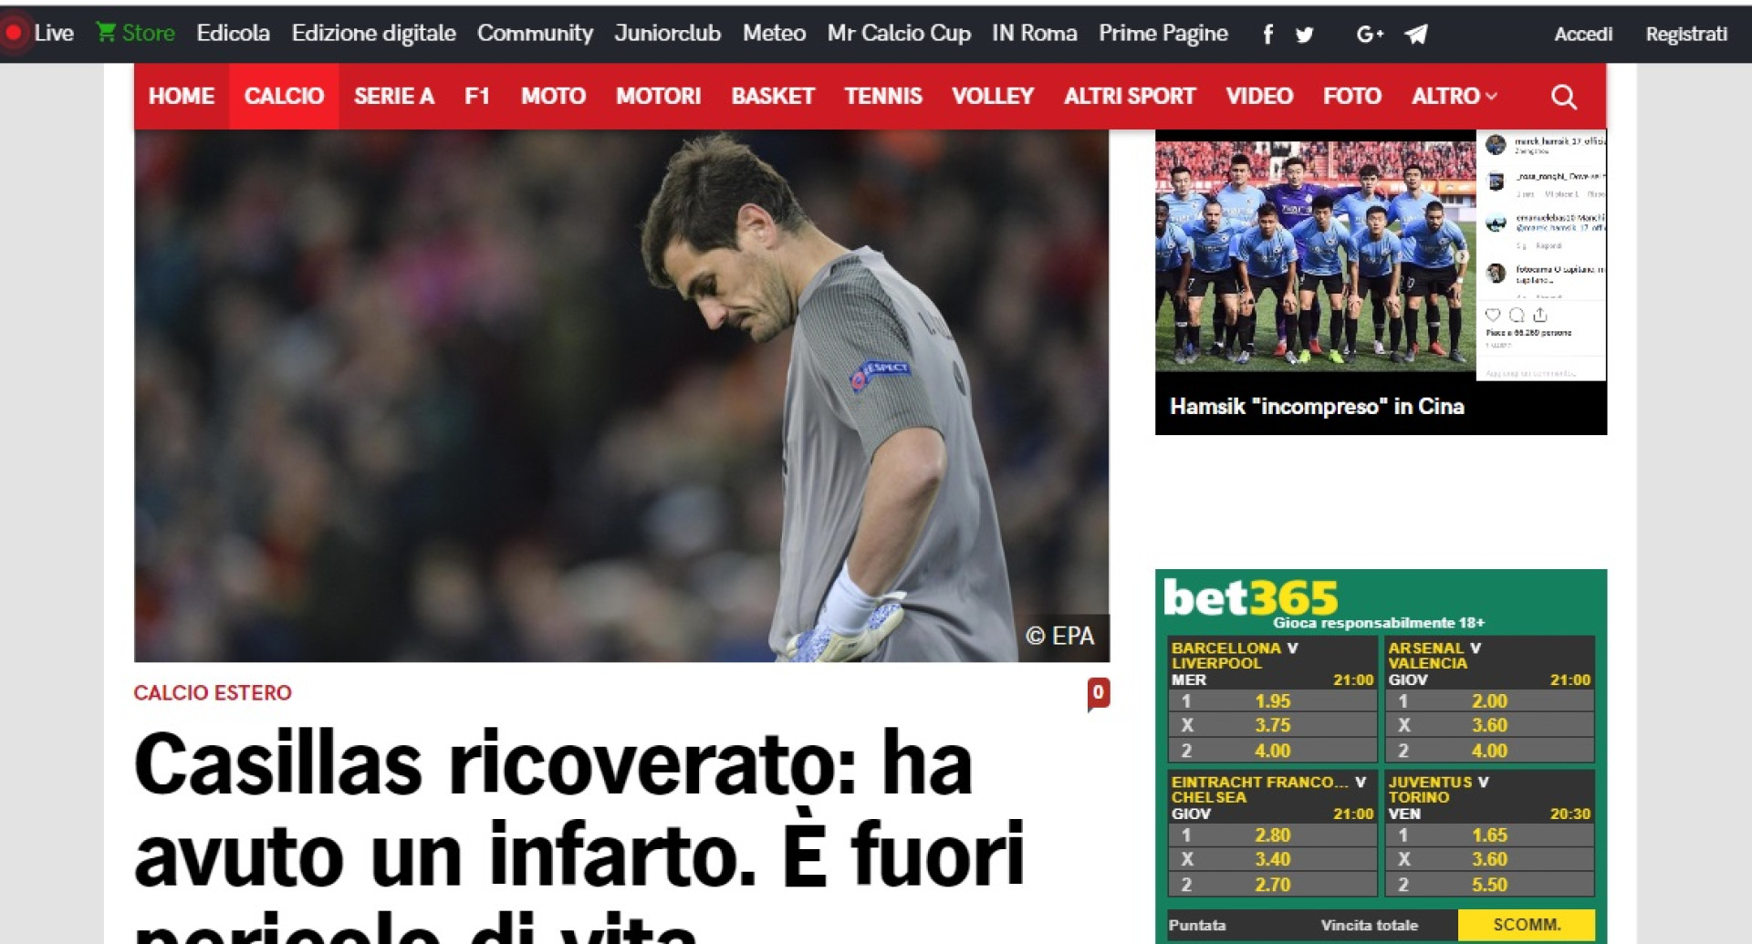Pick Eintracht v Chelsea draw 3.40
The height and width of the screenshot is (944, 1752).
click(x=1272, y=859)
